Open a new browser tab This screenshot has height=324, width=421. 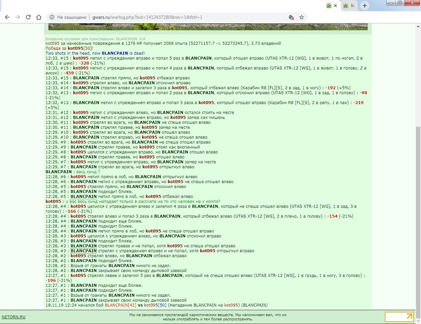click(x=364, y=5)
